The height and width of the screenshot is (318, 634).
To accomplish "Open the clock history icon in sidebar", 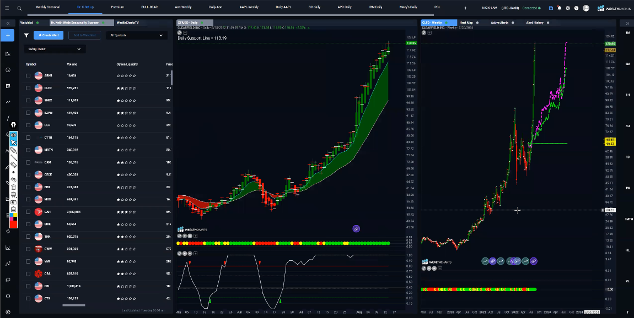I will [x=8, y=70].
